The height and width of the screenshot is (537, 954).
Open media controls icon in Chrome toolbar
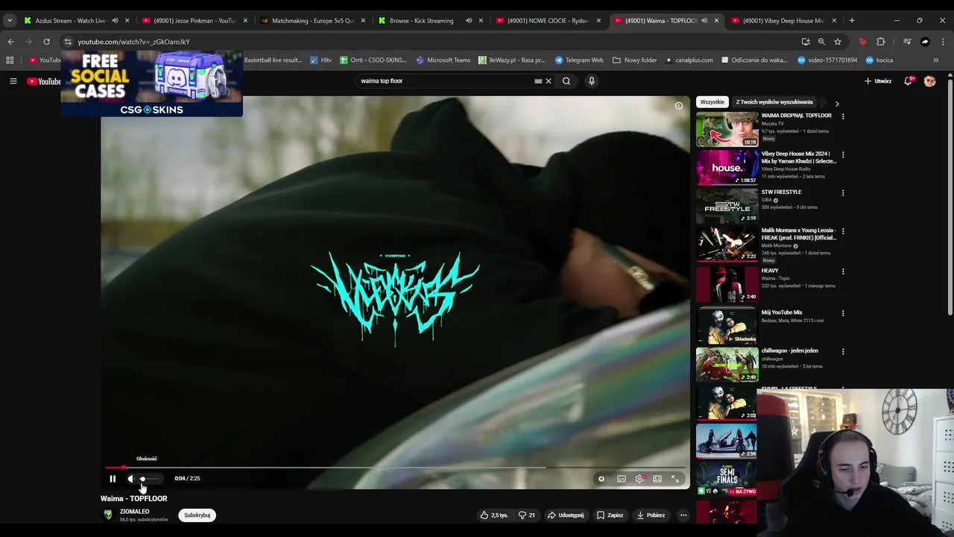click(x=907, y=42)
